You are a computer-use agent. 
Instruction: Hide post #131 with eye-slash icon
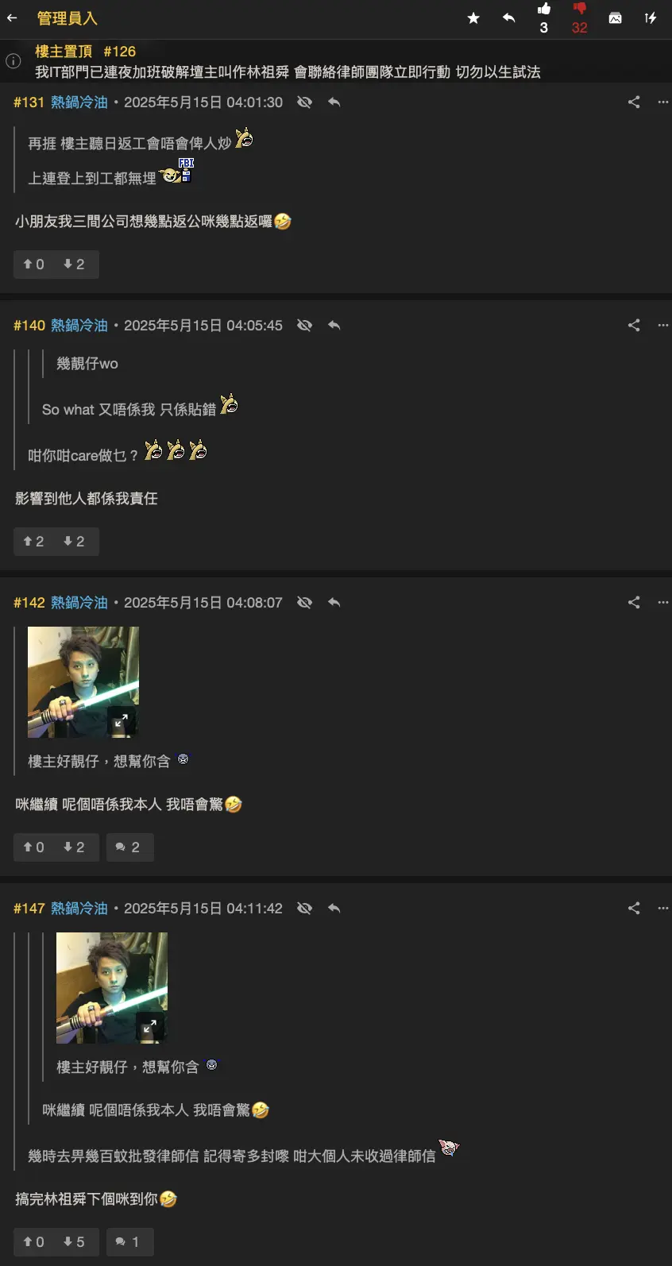coord(304,102)
